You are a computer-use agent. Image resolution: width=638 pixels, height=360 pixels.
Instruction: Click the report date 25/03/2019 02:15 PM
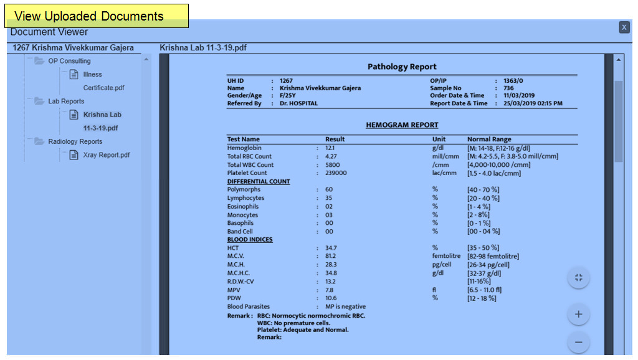pyautogui.click(x=533, y=103)
